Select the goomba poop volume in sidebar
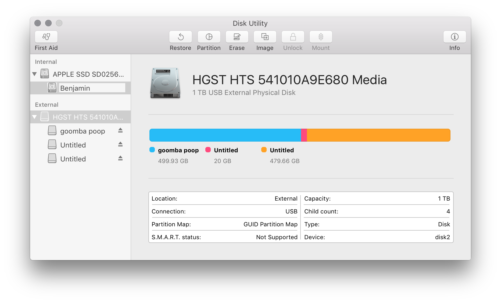The image size is (501, 303). (80, 131)
